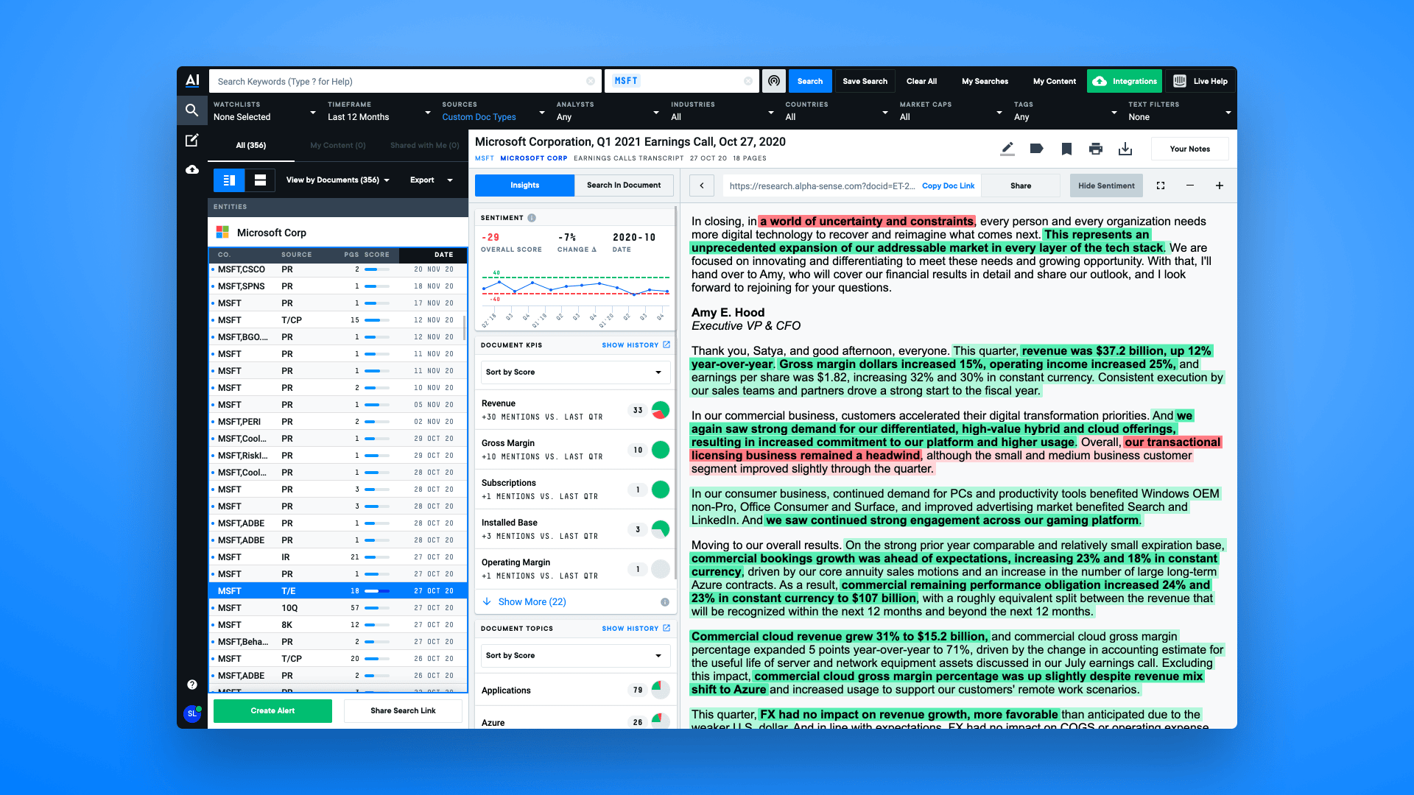
Task: Select the search magnifier in the left sidebar
Action: click(x=191, y=110)
